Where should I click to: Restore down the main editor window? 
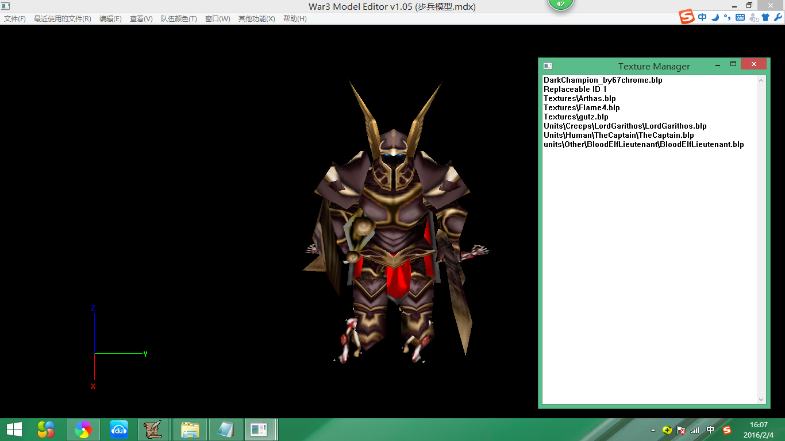point(749,5)
